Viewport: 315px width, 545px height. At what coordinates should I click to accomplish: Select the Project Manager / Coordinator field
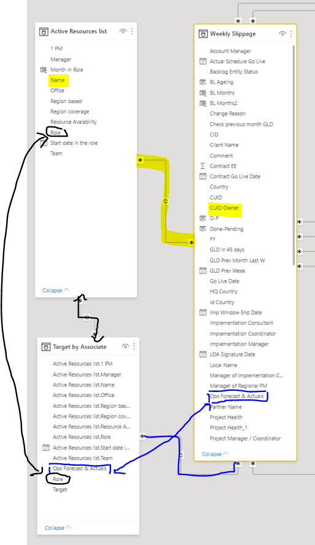click(245, 438)
